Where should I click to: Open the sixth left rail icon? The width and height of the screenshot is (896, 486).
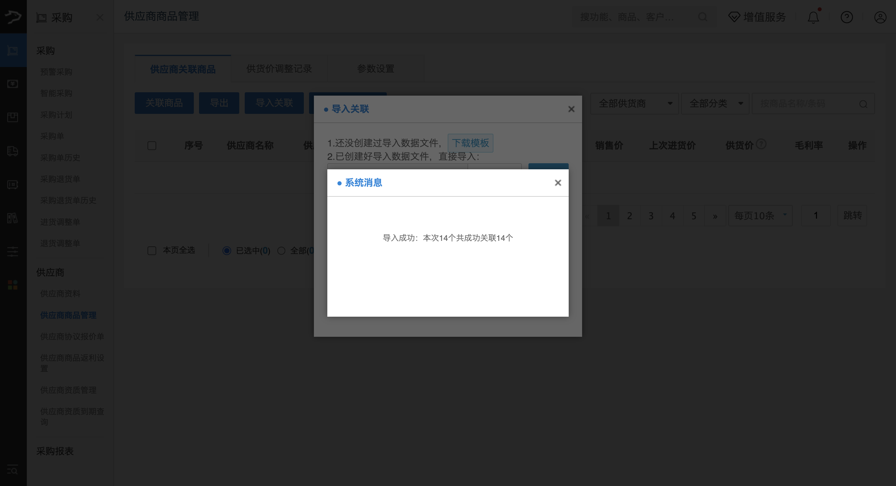click(x=13, y=218)
